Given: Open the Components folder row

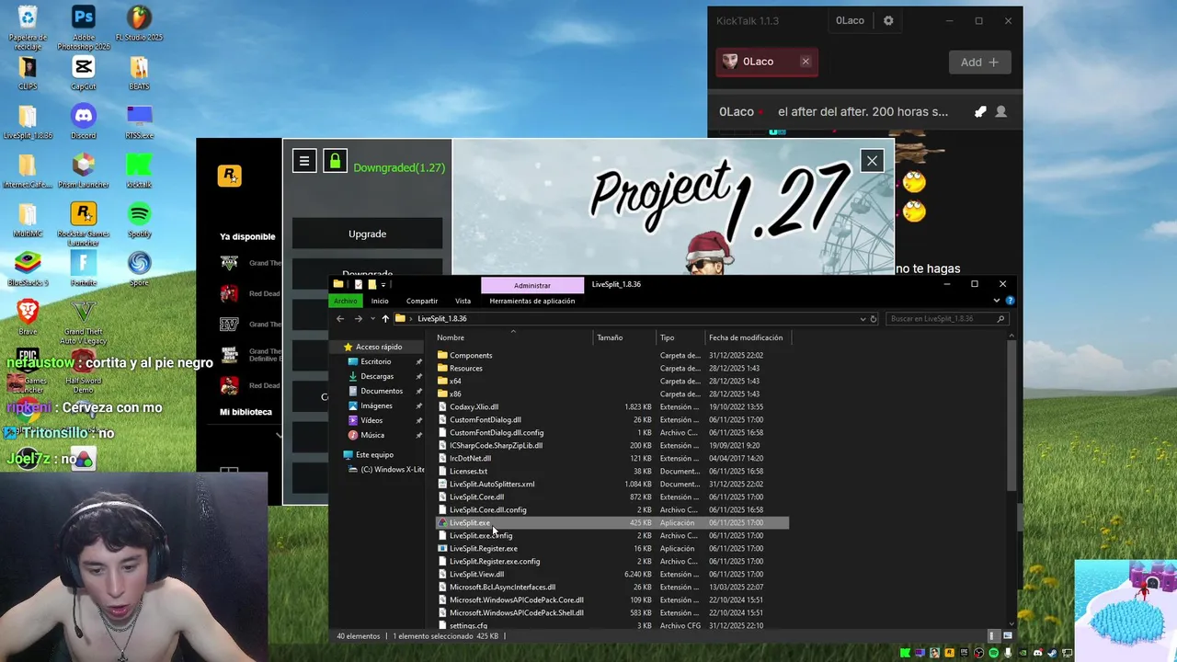Looking at the screenshot, I should tap(611, 355).
